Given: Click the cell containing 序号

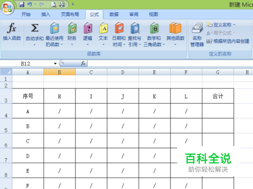Looking at the screenshot, I should (x=28, y=96).
